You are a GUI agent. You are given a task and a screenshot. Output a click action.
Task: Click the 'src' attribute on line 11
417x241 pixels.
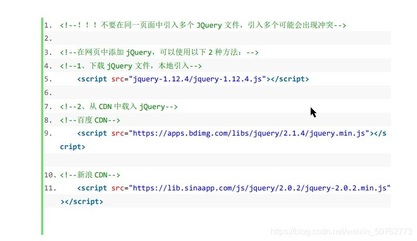[x=118, y=188]
